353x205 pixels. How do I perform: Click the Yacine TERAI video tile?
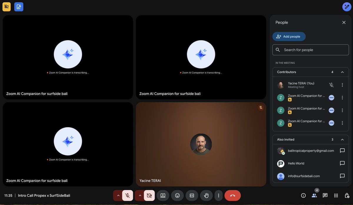pos(201,144)
